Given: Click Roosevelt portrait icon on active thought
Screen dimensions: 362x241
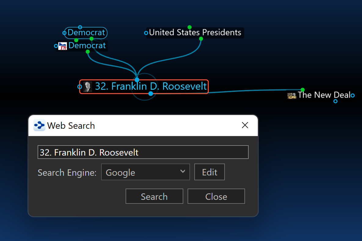Looking at the screenshot, I should (88, 87).
